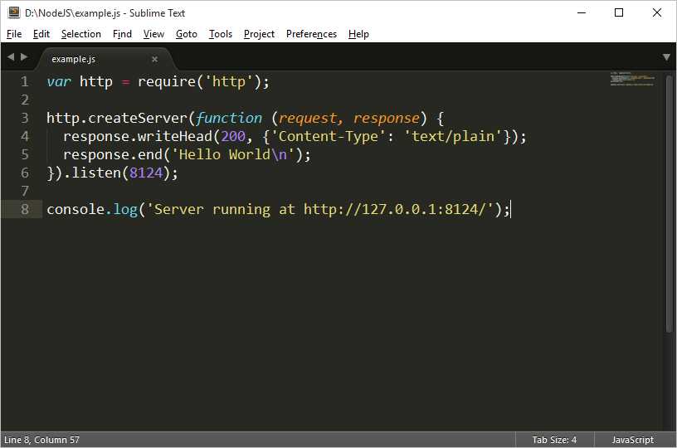Click line number 8 in gutter
The height and width of the screenshot is (448, 677).
(25, 209)
